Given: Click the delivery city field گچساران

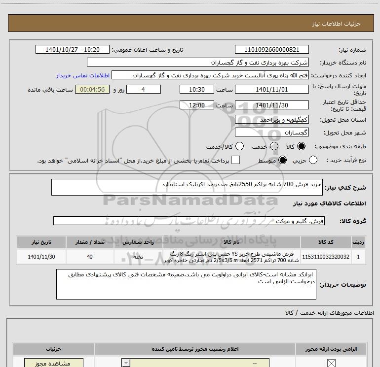Looking at the screenshot, I should (x=271, y=133).
